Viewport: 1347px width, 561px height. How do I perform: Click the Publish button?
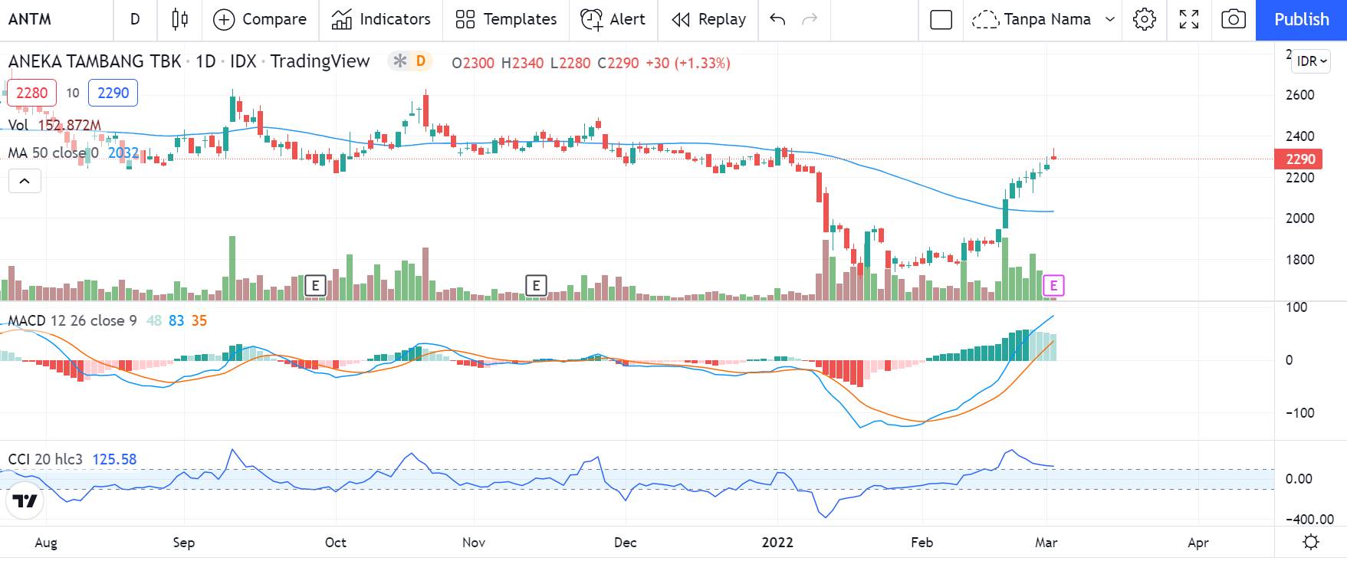pyautogui.click(x=1301, y=20)
